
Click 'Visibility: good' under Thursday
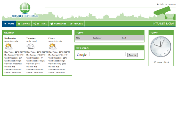[x=33, y=64]
